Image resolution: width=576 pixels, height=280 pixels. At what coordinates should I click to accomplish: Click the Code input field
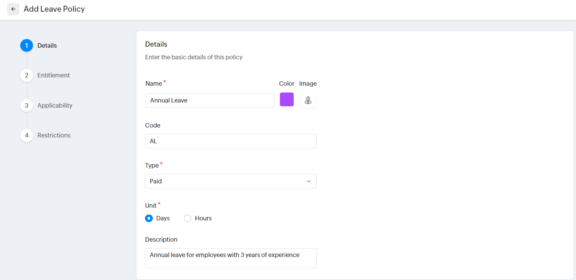(231, 141)
